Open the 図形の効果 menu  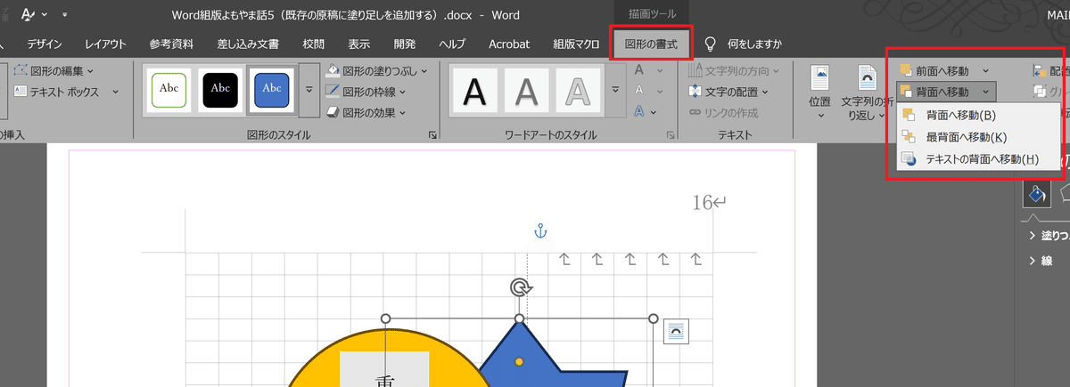click(365, 112)
